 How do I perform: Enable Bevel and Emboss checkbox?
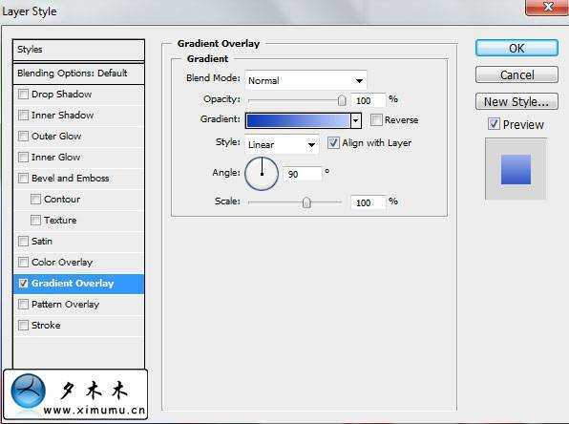[23, 179]
